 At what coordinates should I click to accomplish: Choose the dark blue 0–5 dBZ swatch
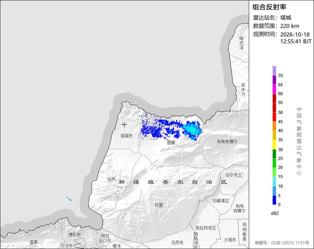(274, 200)
